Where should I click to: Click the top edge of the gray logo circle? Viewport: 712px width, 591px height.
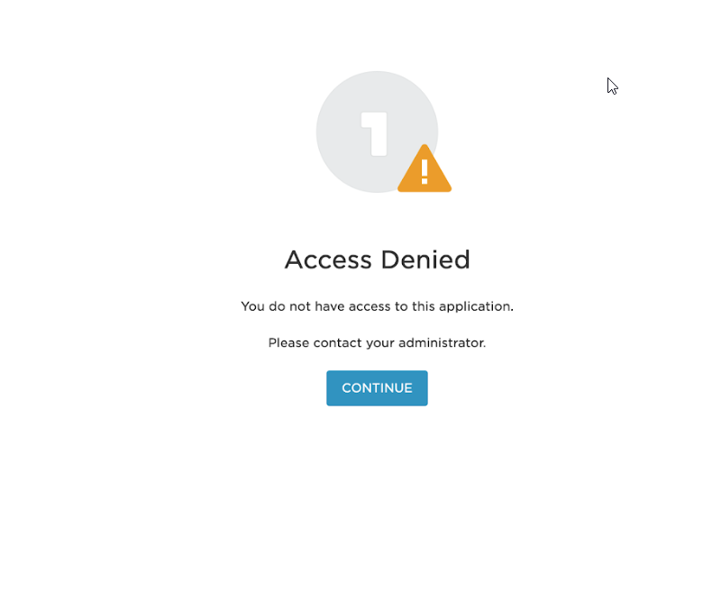tap(377, 73)
